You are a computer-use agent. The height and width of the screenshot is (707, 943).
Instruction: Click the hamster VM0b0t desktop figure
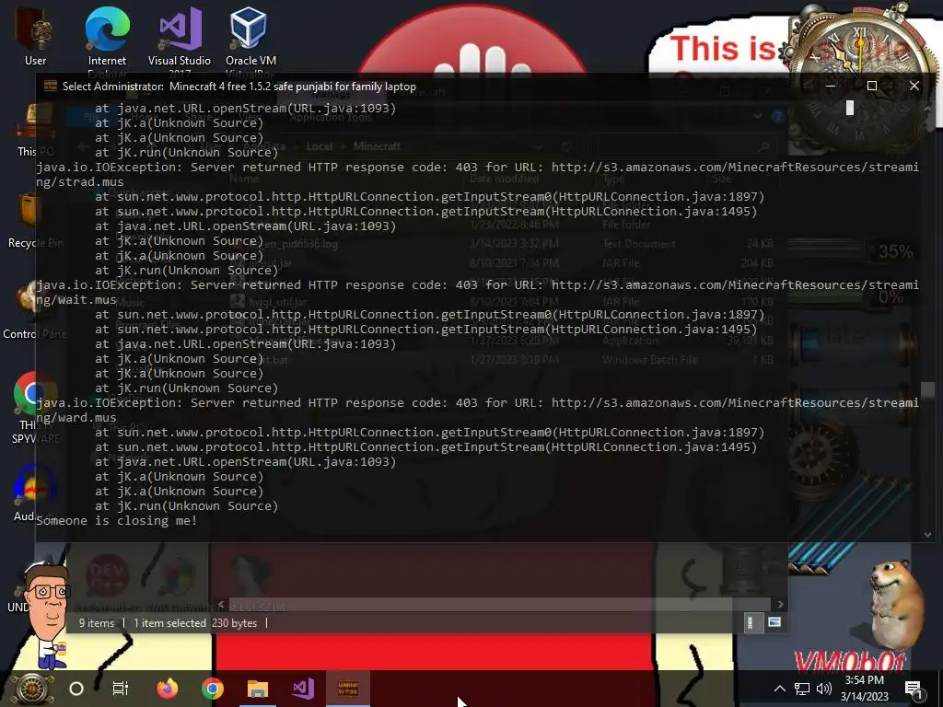(x=895, y=606)
